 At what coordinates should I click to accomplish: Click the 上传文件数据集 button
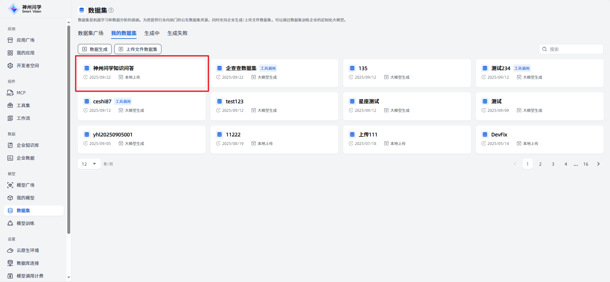(x=138, y=49)
